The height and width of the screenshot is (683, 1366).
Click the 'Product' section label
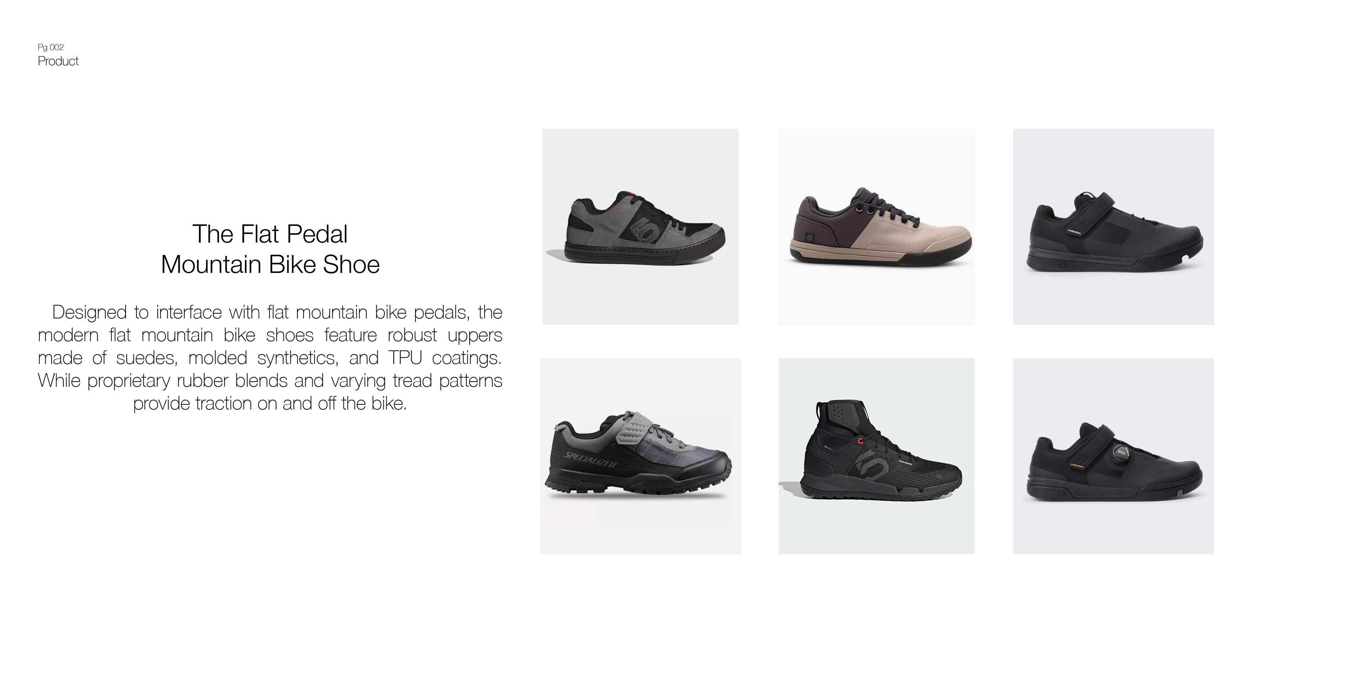click(58, 61)
